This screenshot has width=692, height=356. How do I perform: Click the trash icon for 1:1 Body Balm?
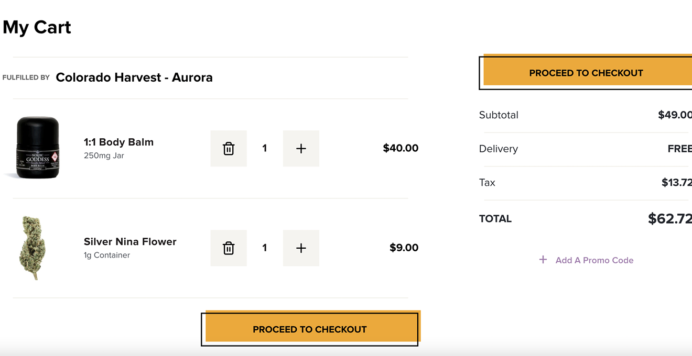(x=229, y=148)
